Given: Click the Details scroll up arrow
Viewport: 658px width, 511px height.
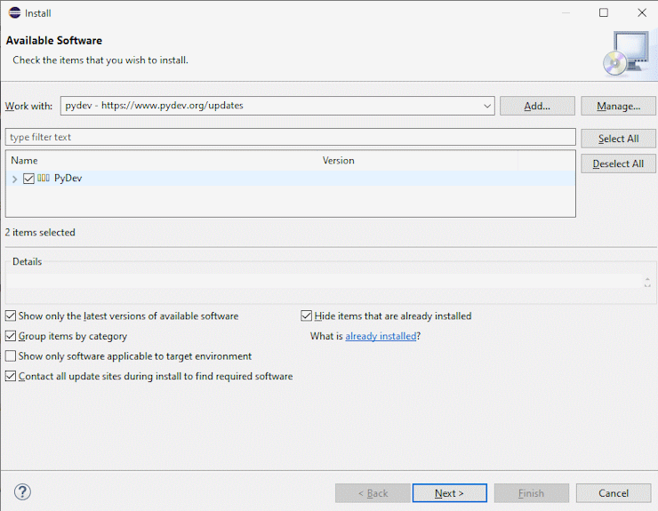Looking at the screenshot, I should point(647,279).
